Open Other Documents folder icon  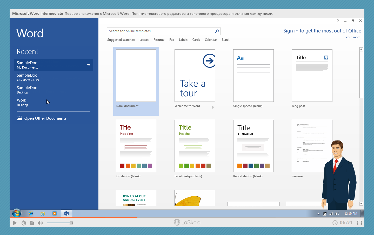(x=20, y=118)
